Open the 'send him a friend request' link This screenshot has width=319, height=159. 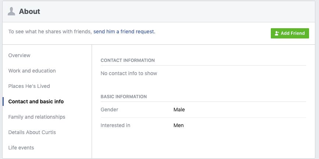[x=124, y=32]
